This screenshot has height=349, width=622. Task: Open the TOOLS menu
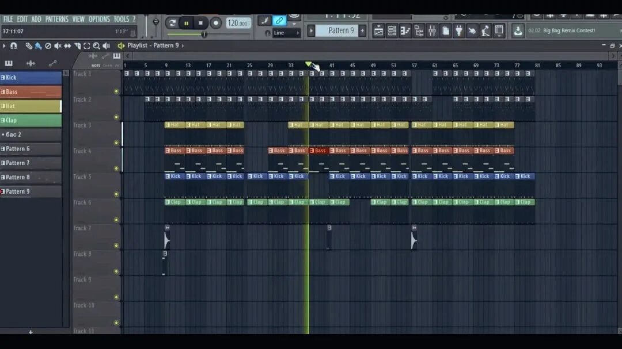[122, 19]
